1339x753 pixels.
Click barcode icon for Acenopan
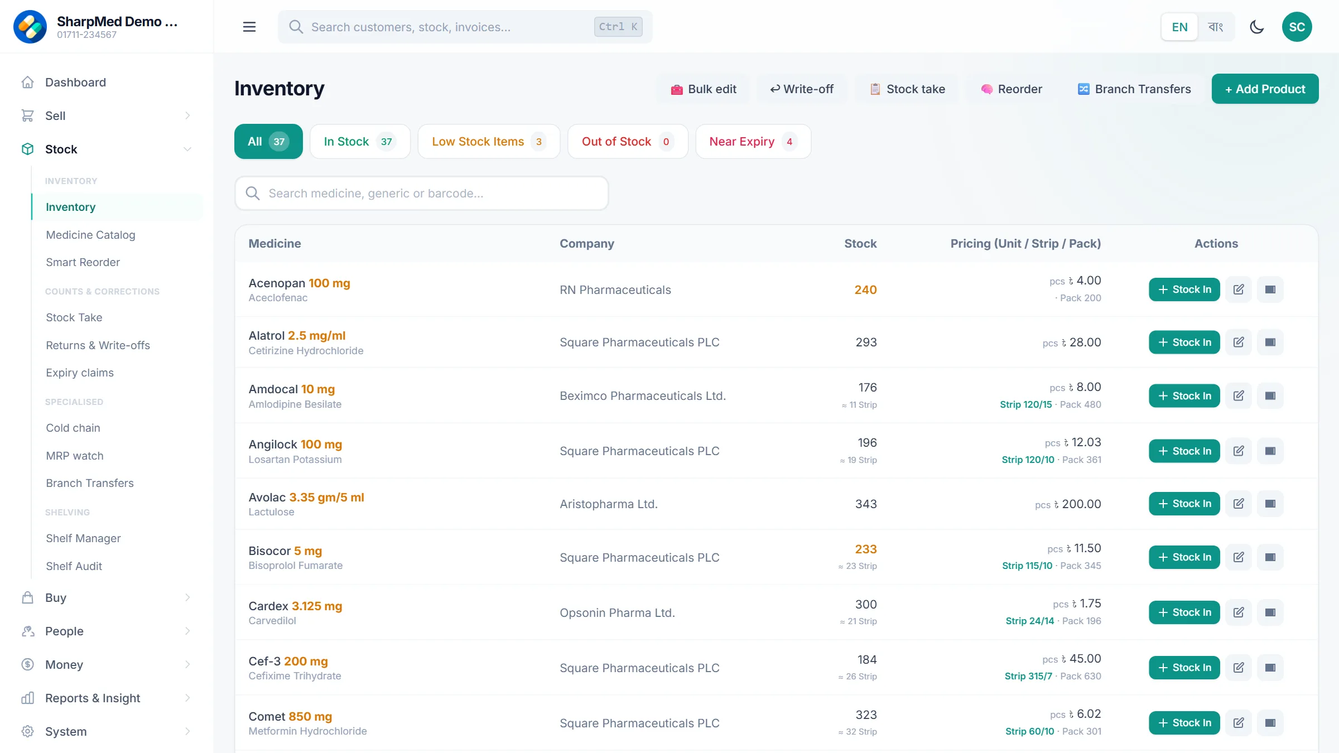pos(1270,289)
